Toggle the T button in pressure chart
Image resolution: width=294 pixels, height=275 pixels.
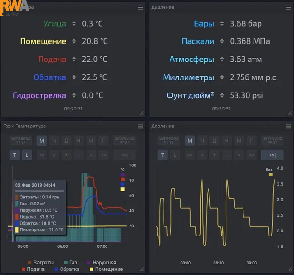163,155
